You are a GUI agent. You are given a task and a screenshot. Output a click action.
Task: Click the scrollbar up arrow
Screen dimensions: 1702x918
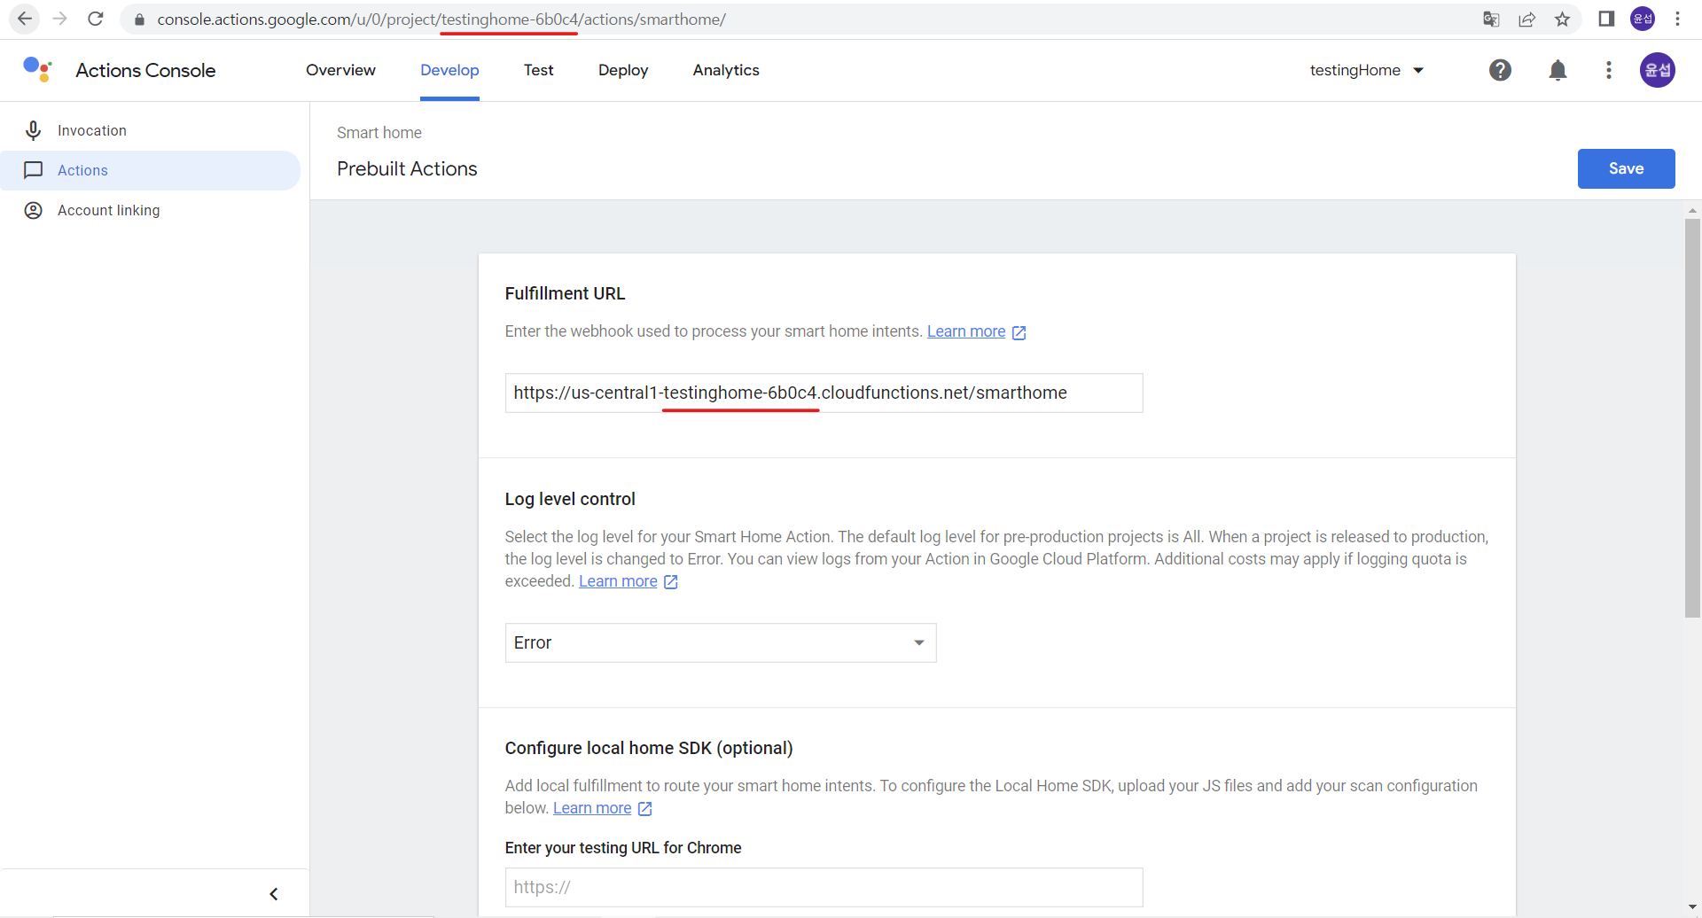click(x=1692, y=210)
